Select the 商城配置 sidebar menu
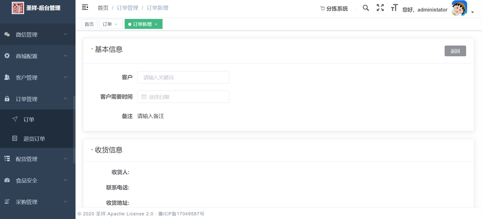Image resolution: width=482 pixels, height=219 pixels. (x=38, y=56)
